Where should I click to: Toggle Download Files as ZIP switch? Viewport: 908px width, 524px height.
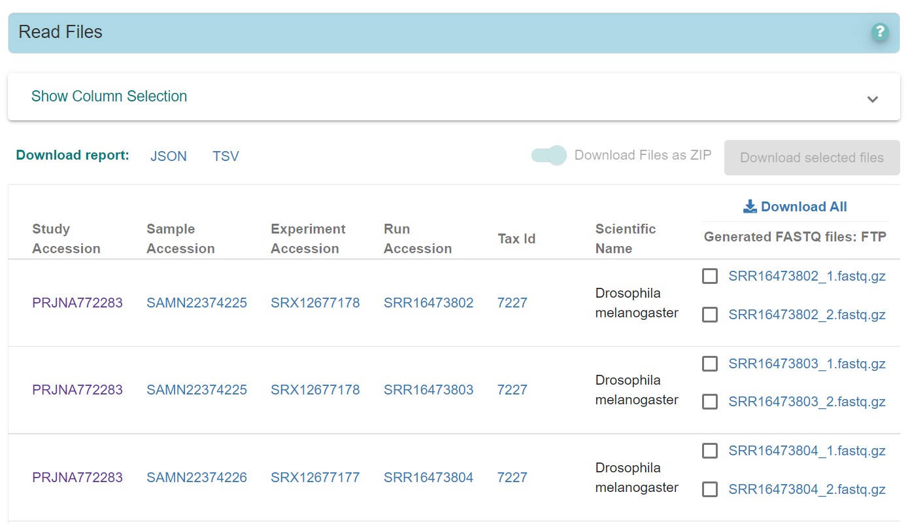549,155
